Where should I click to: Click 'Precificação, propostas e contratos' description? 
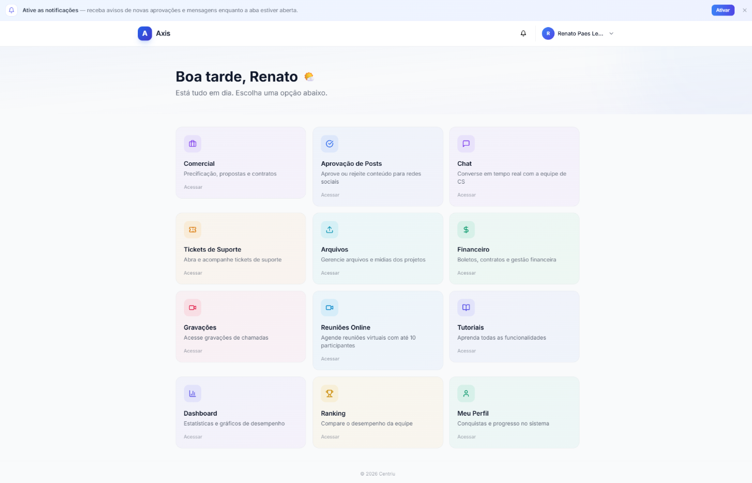click(x=230, y=174)
